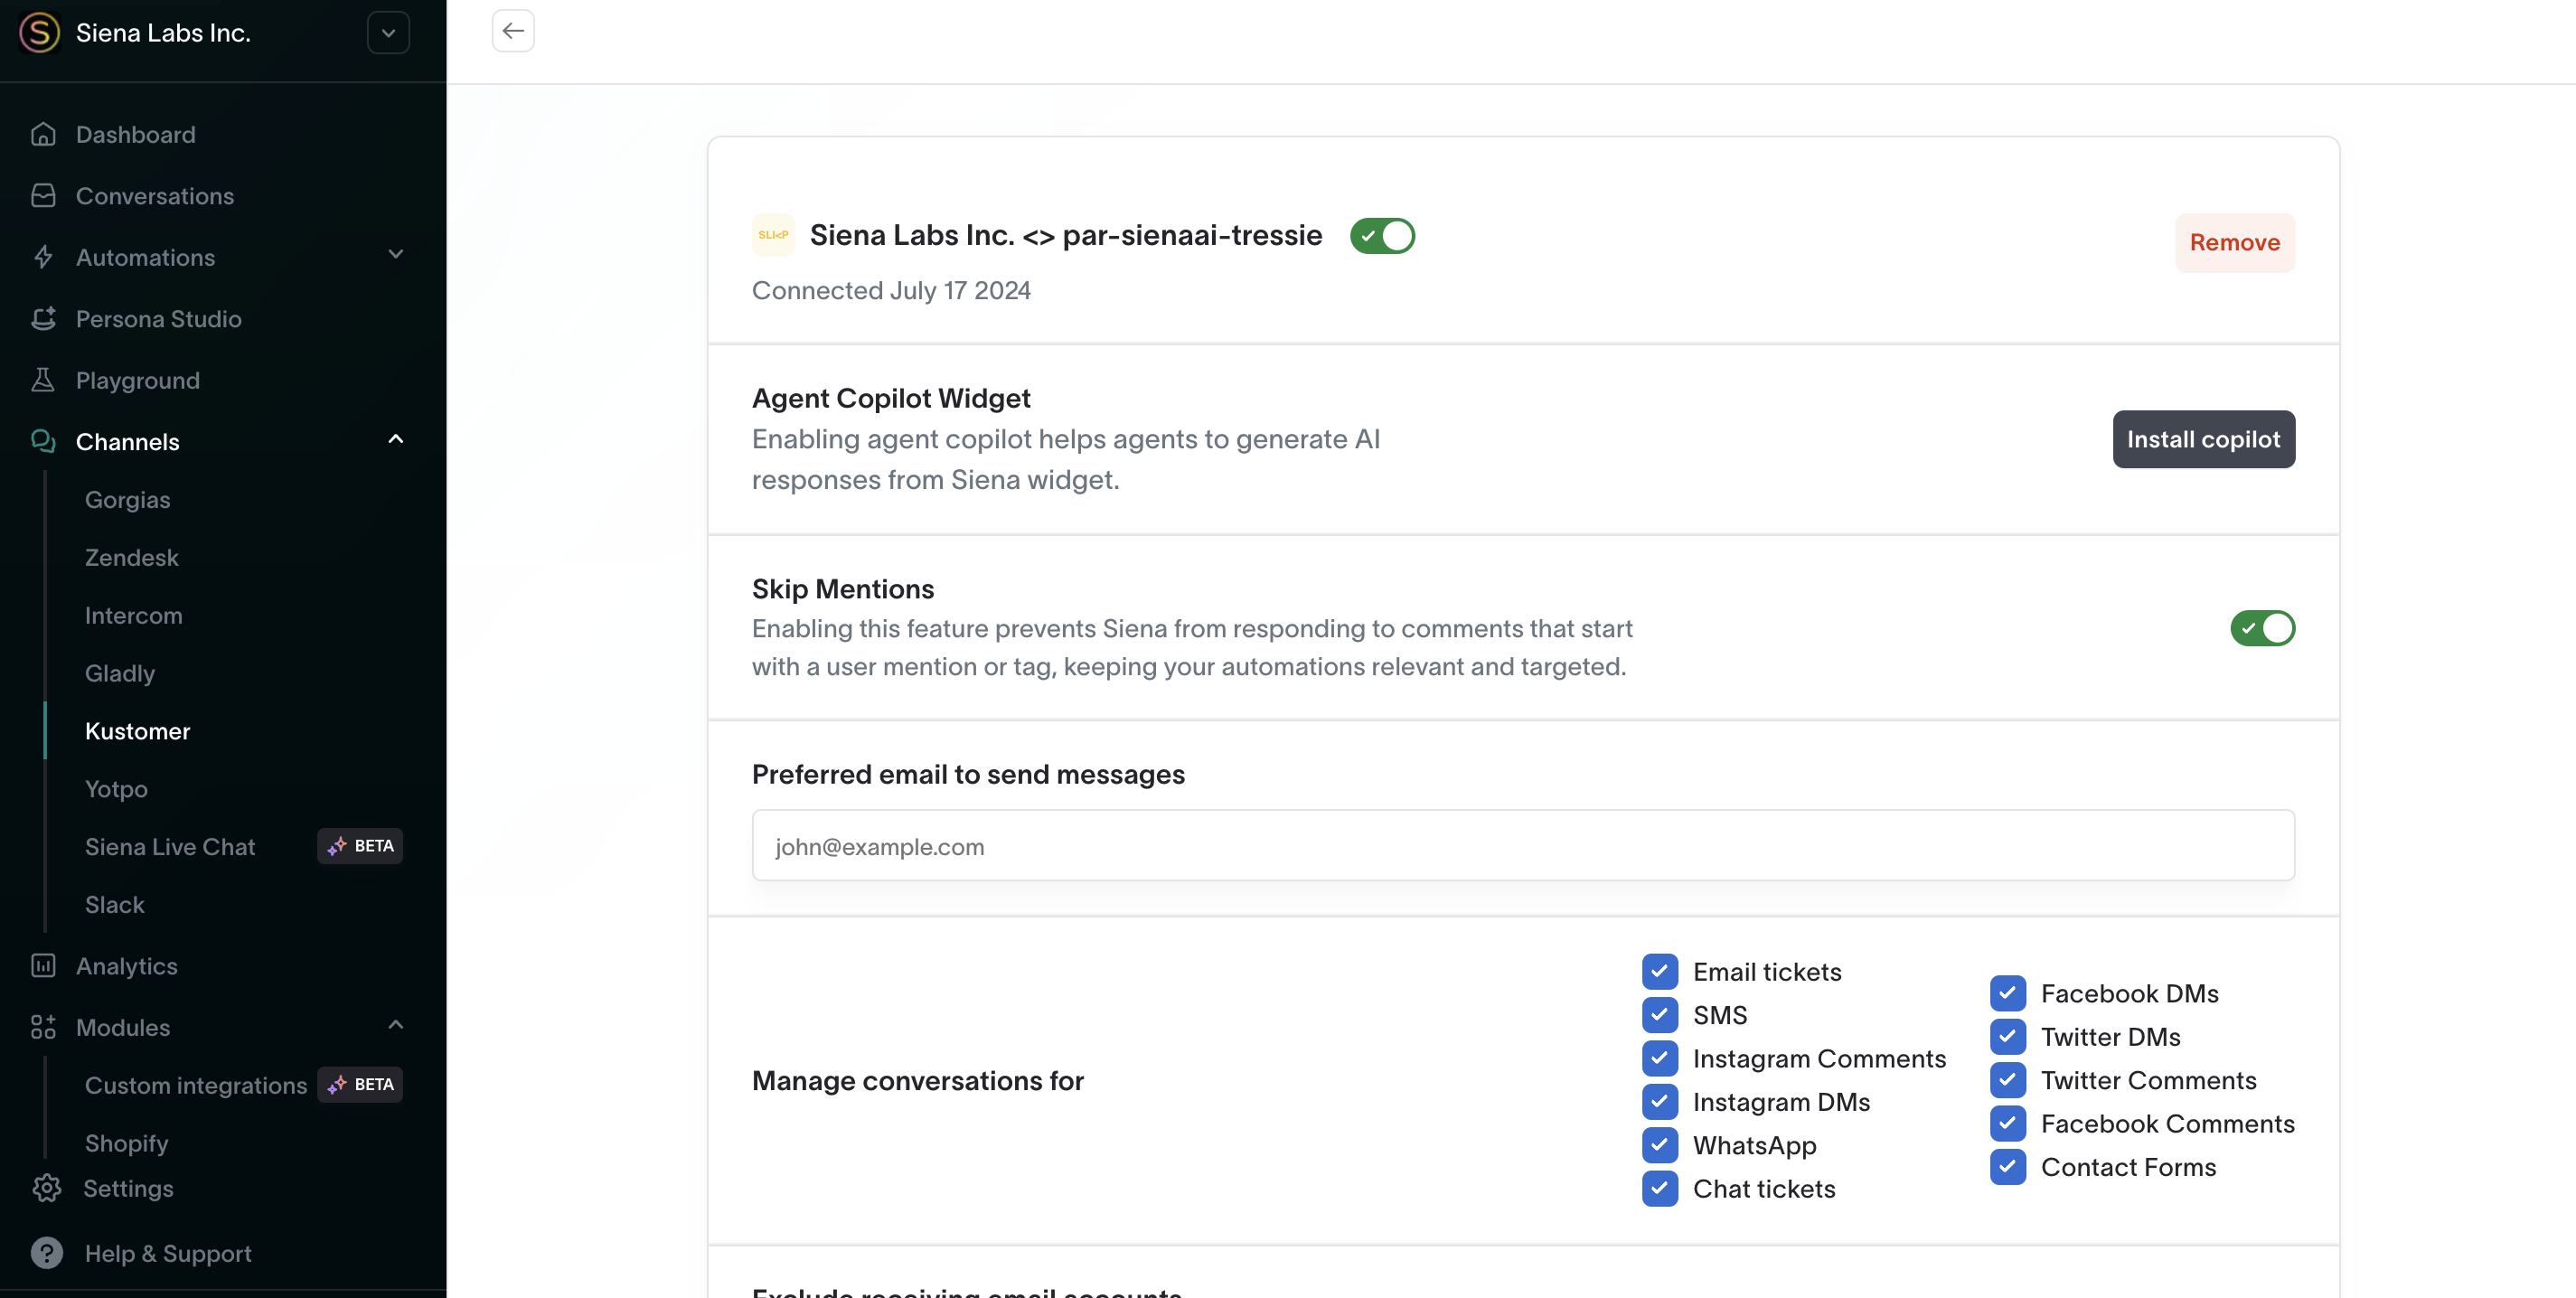
Task: Select the Playground flask icon
Action: [43, 380]
